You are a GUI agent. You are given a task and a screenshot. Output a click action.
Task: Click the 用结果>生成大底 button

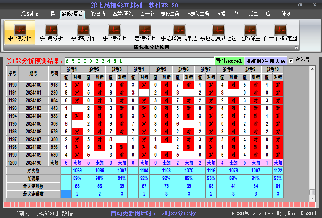click(x=265, y=61)
